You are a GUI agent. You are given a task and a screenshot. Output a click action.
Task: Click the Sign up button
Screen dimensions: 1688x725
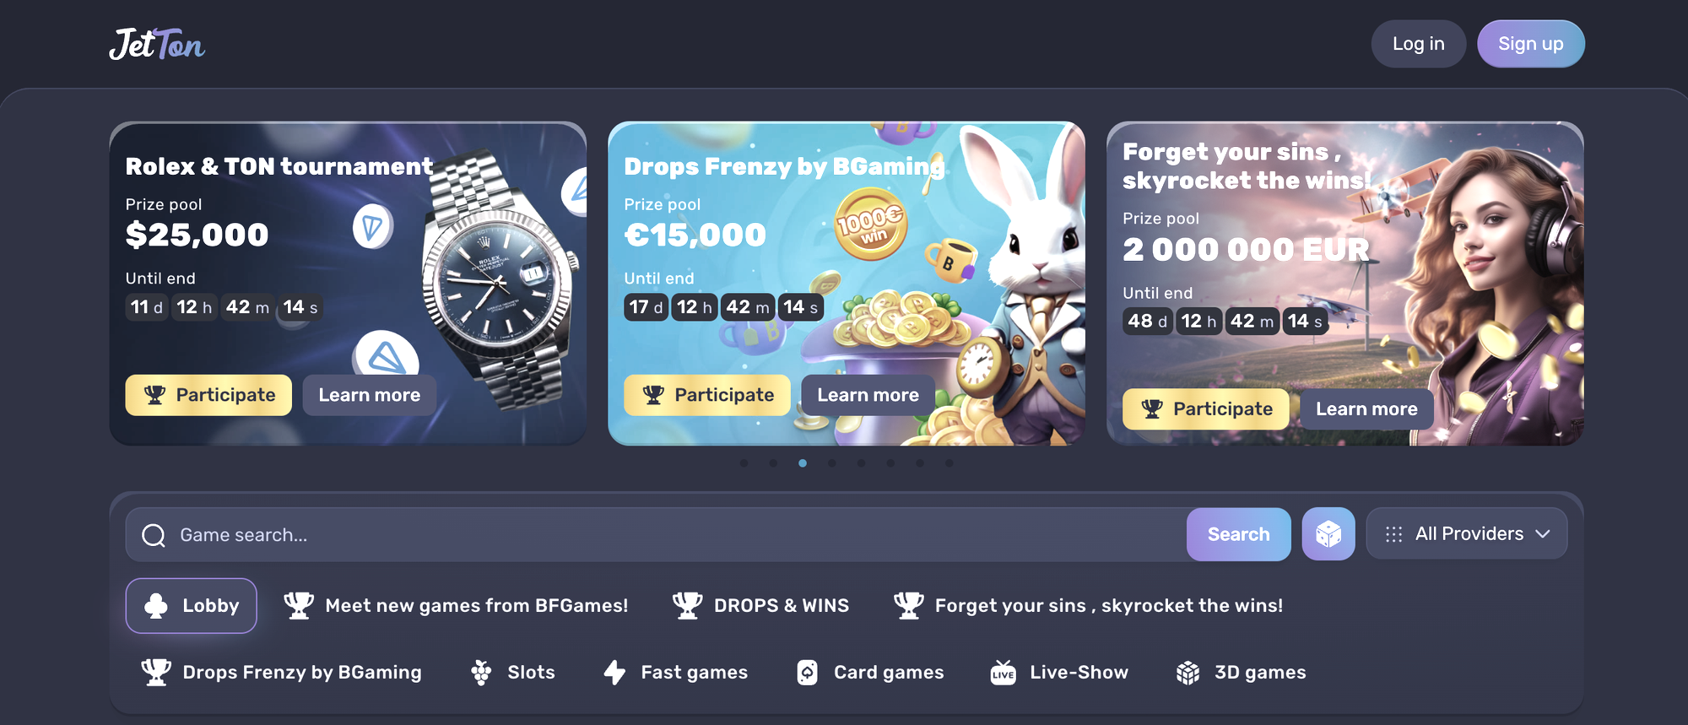[1530, 44]
